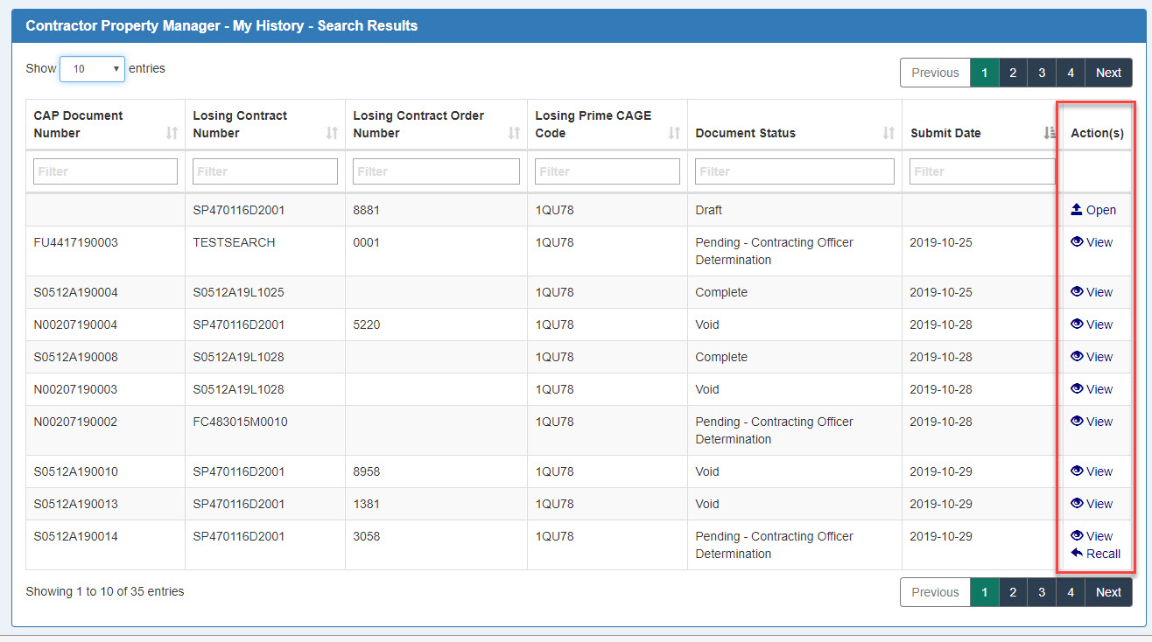
Task: Click the Previous pagination button
Action: point(935,73)
